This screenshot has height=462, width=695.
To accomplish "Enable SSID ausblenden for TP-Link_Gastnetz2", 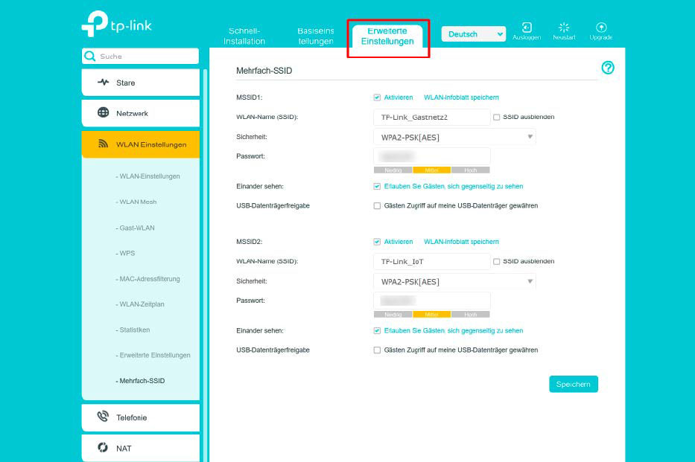I will coord(496,116).
